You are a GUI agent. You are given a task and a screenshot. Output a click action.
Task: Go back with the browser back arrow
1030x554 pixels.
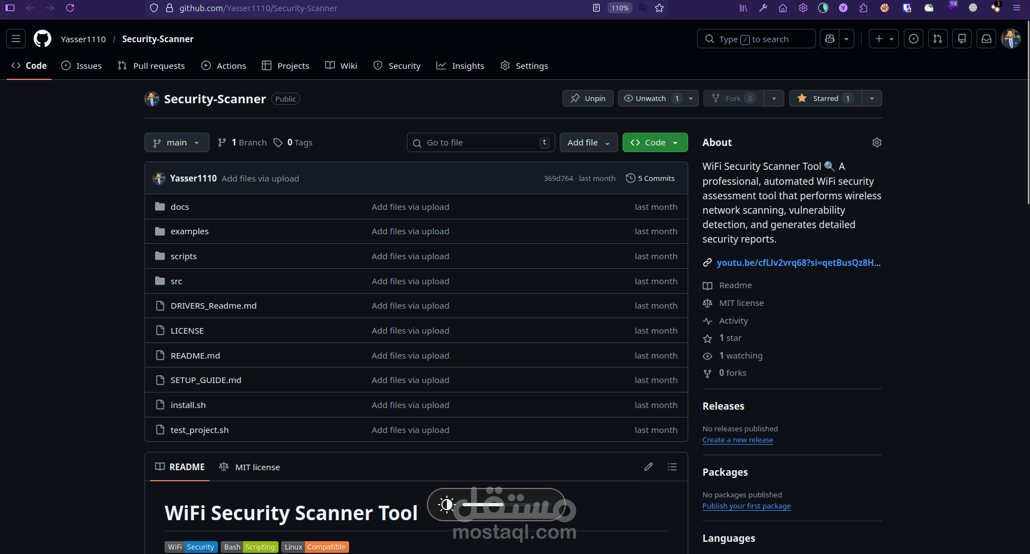30,8
